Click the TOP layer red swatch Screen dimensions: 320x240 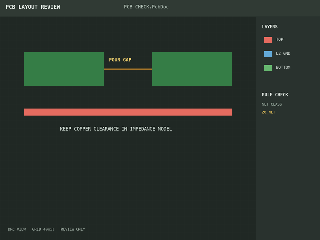268,40
